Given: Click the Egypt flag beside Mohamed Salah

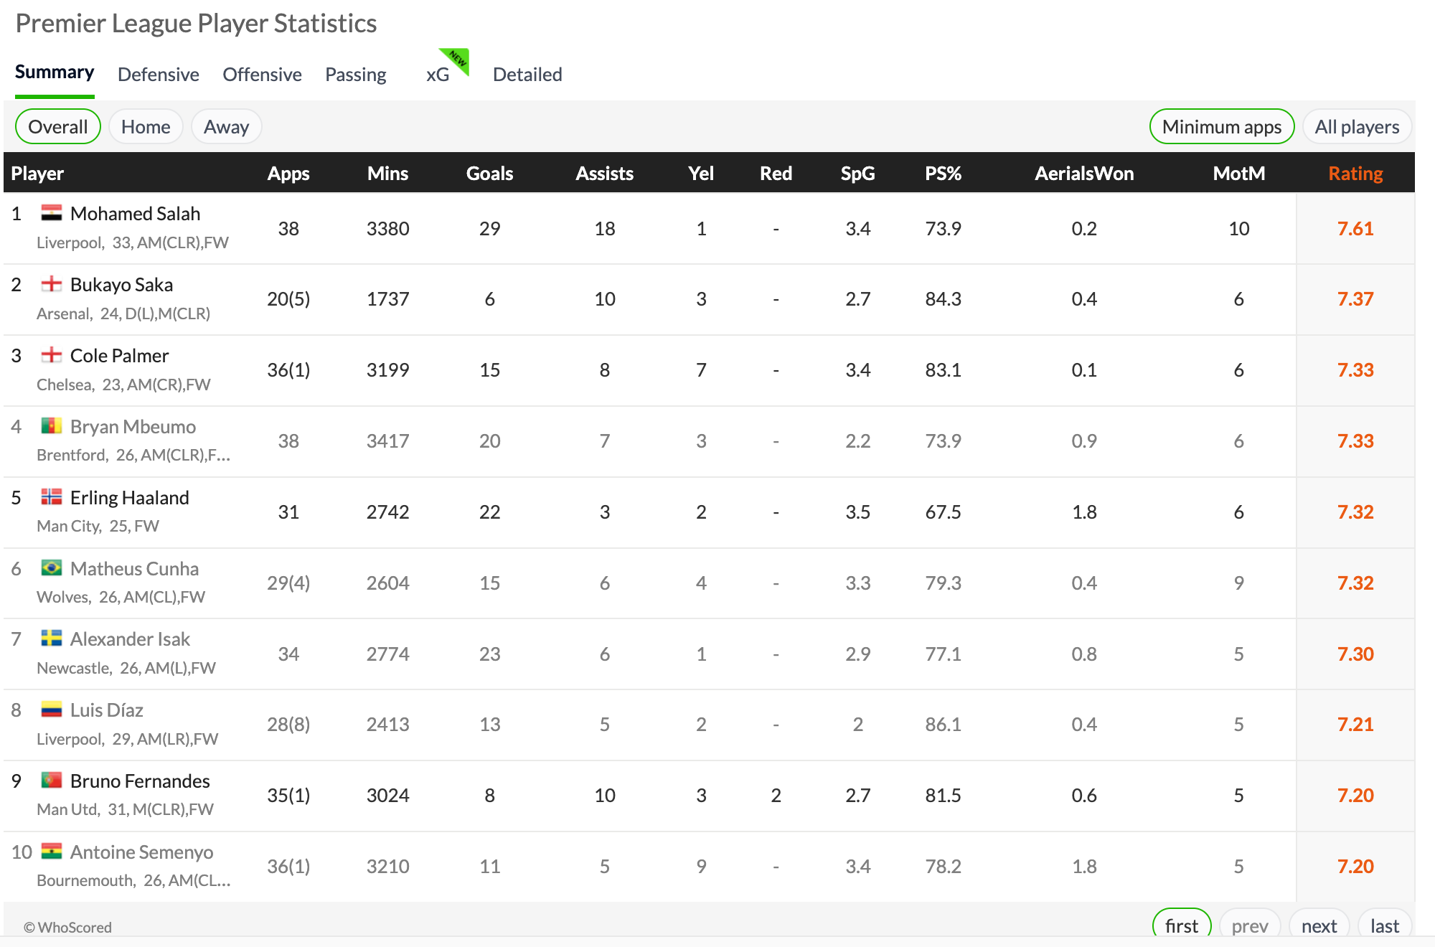Looking at the screenshot, I should [51, 213].
